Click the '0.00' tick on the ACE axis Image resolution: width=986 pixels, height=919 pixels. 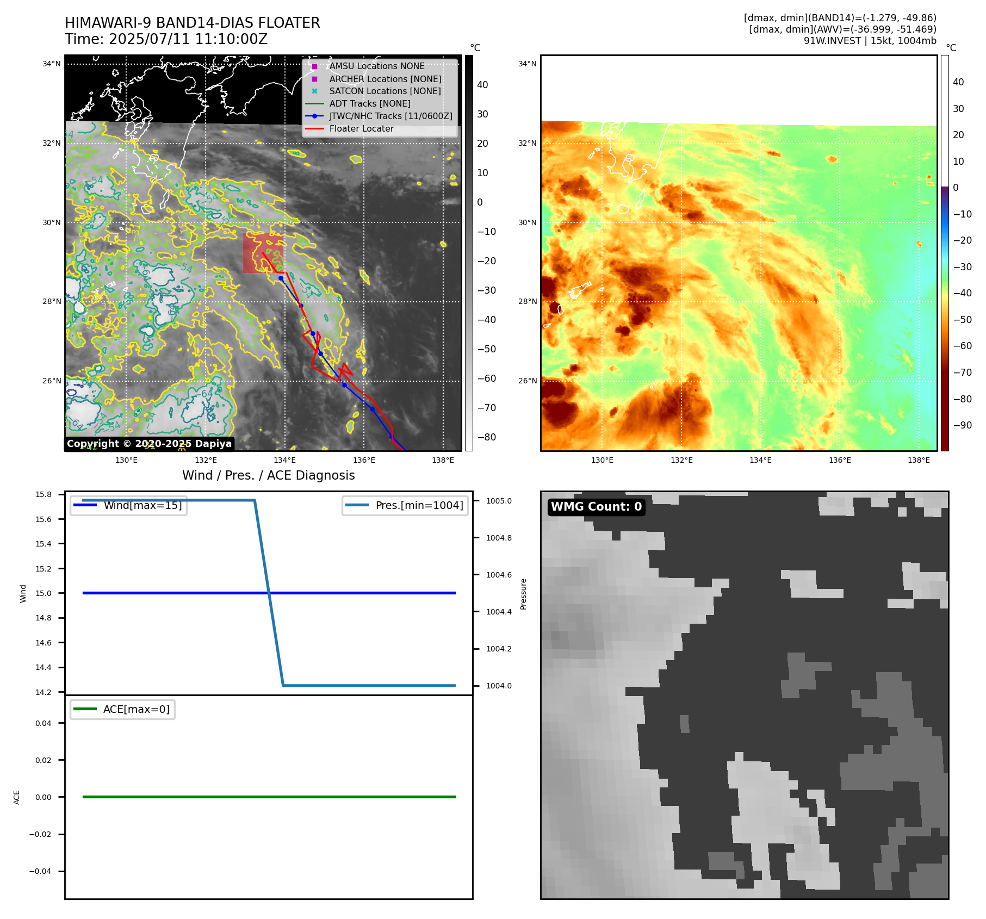tap(44, 797)
